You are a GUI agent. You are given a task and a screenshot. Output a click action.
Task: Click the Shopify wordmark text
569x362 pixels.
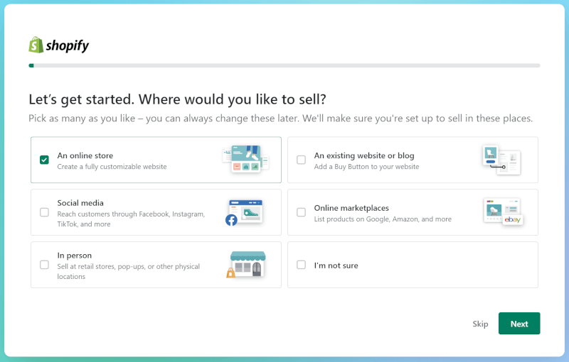tap(67, 45)
